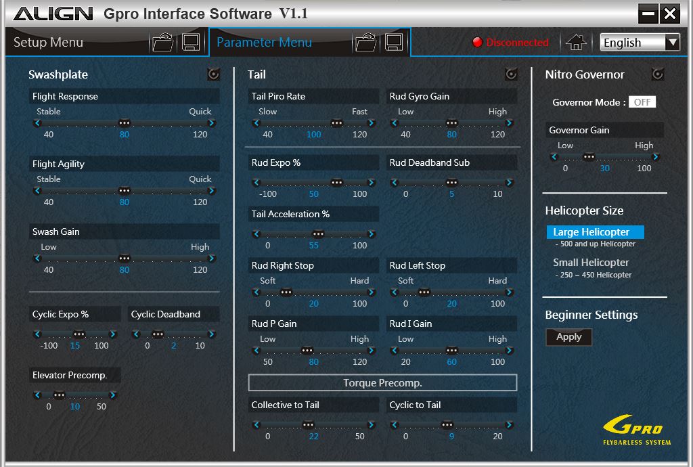Decrease Rud Right Stop with left arrow

pyautogui.click(x=256, y=292)
